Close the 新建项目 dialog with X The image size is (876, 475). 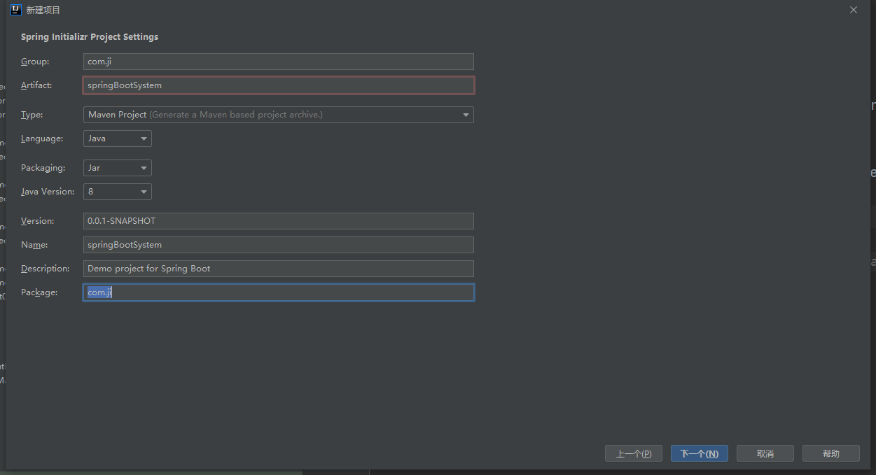853,10
